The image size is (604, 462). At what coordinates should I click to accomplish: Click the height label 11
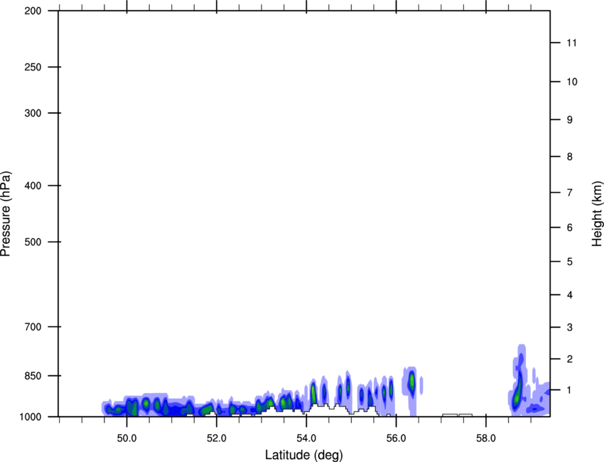click(572, 43)
